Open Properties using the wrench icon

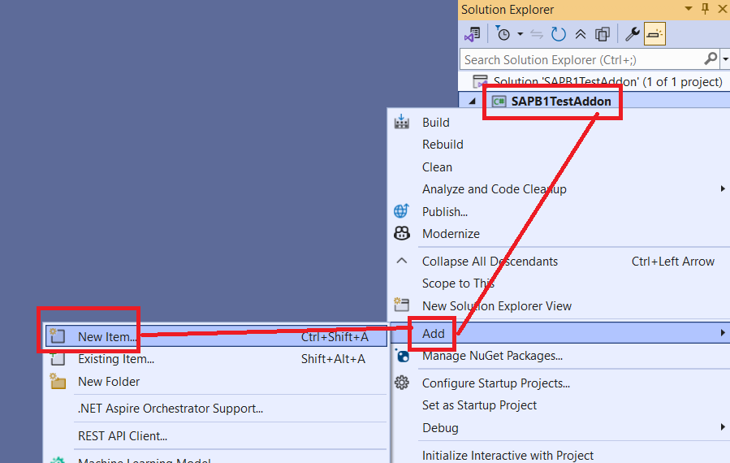632,34
